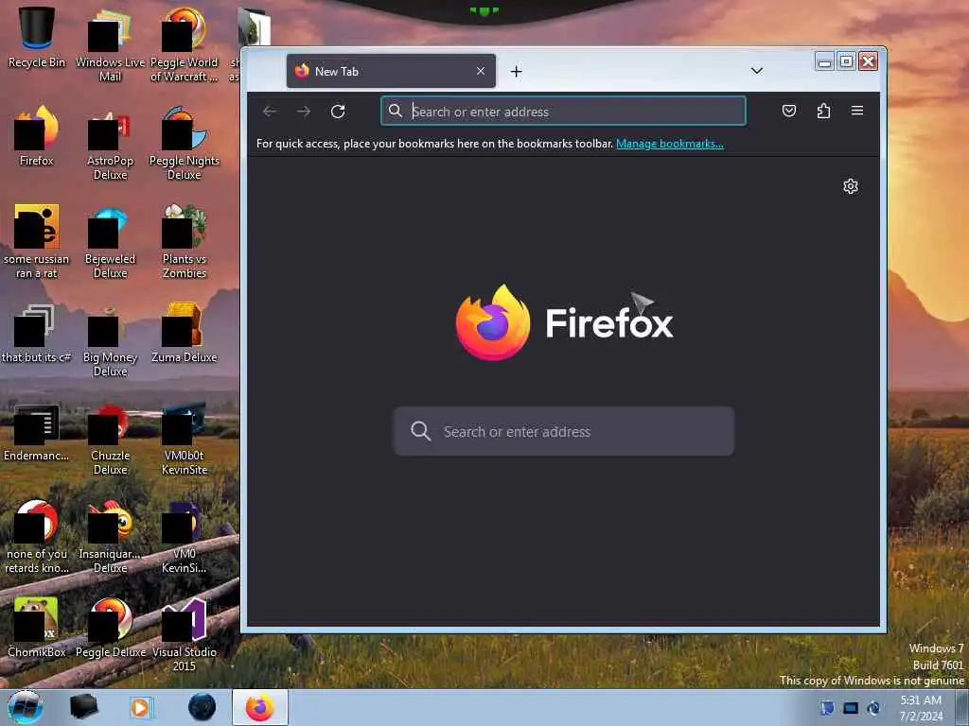Select the Firefox desktop shortcut
The image size is (969, 726).
tap(37, 136)
